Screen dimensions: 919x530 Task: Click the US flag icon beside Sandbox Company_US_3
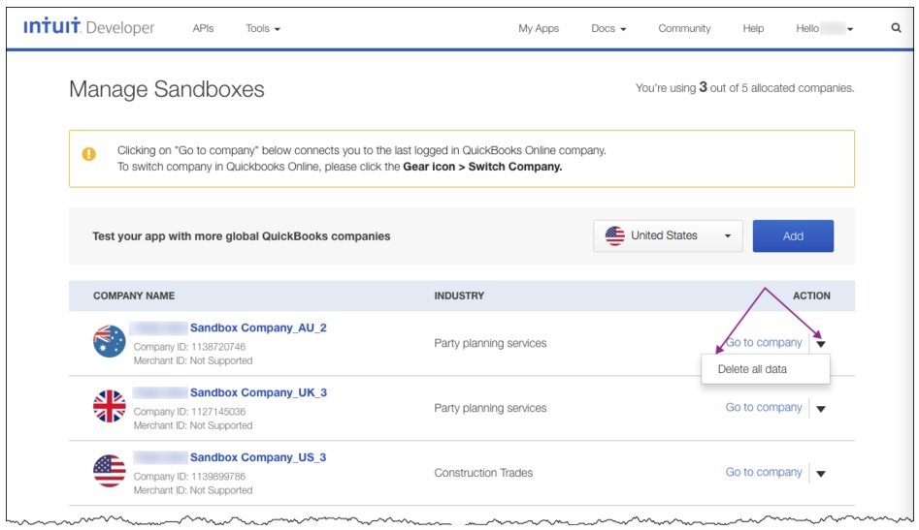tap(110, 471)
